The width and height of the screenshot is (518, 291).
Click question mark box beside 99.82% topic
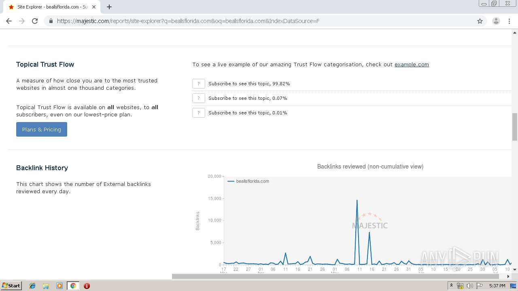(x=198, y=84)
